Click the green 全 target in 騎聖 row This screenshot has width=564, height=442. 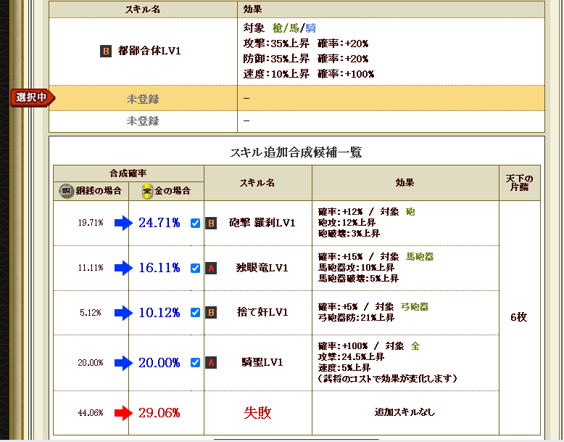click(415, 346)
